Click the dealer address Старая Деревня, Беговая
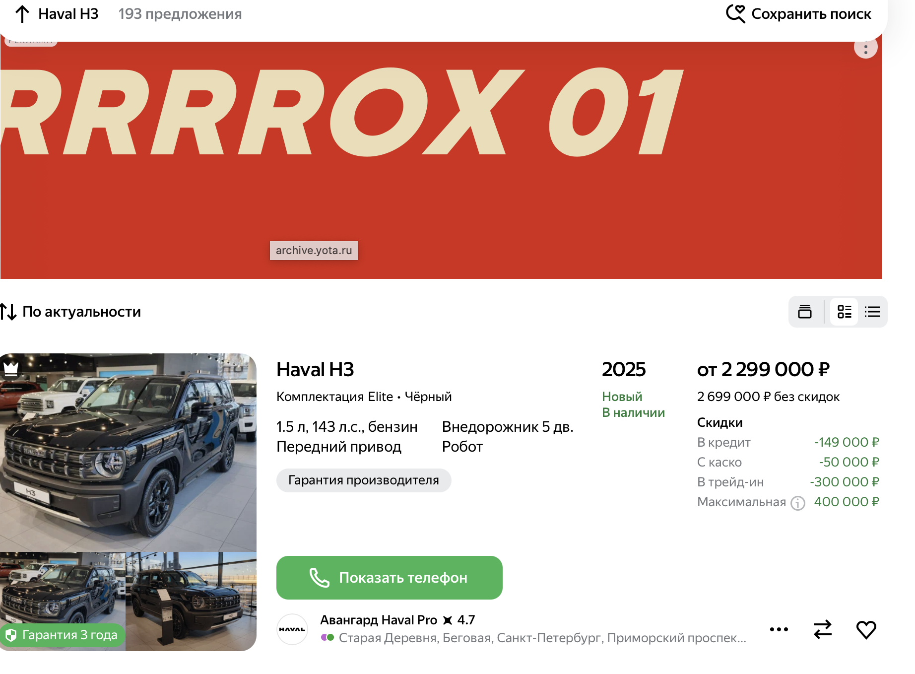The image size is (915, 674). [542, 638]
